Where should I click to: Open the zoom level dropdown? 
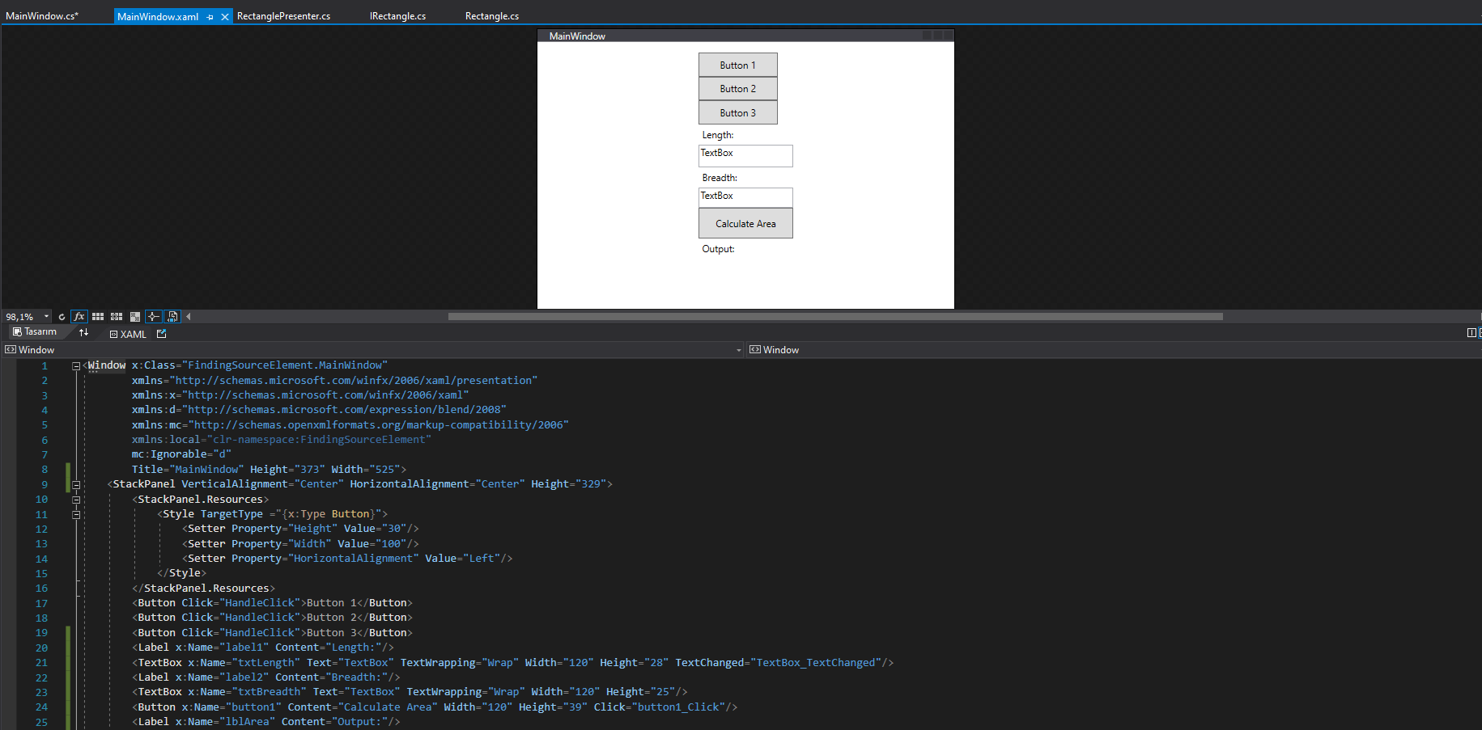[47, 317]
